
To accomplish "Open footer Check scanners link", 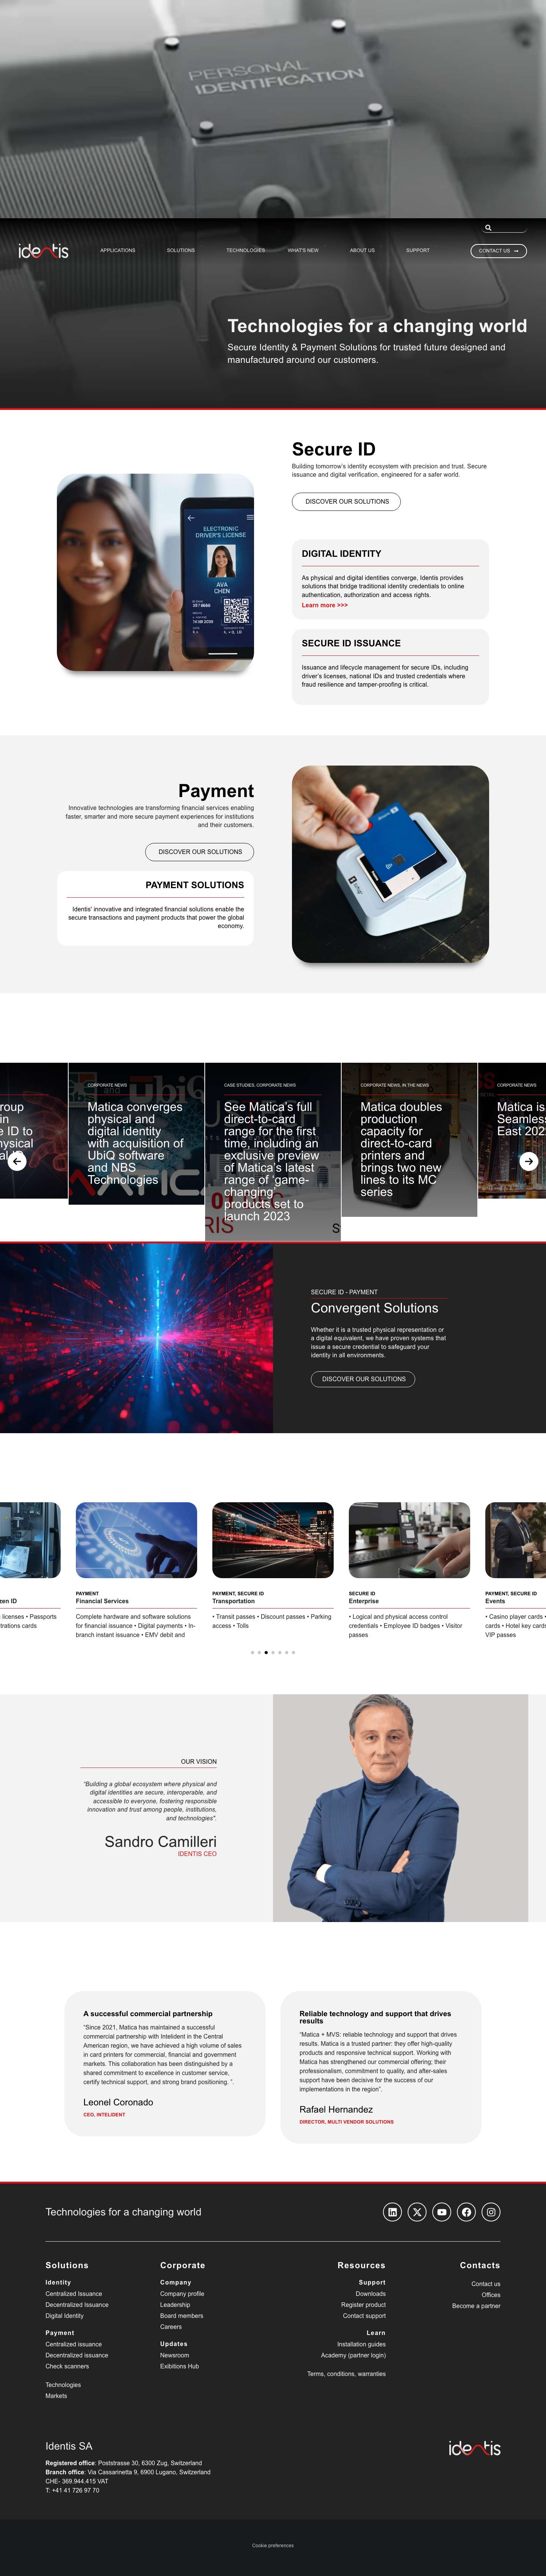I will (67, 2366).
